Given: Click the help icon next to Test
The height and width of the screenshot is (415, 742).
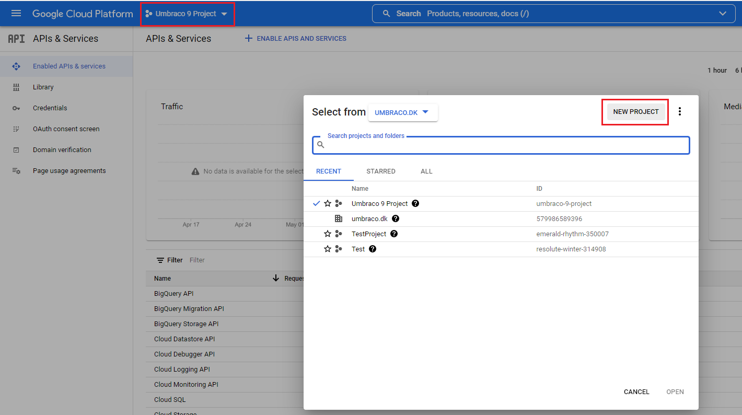Looking at the screenshot, I should [373, 249].
